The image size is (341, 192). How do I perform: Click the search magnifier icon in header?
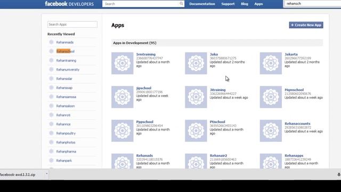(x=181, y=4)
